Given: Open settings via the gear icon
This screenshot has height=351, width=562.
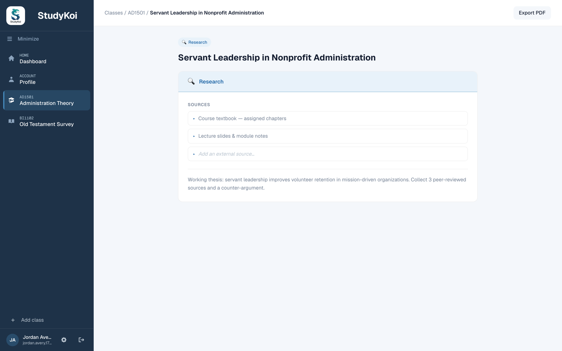Looking at the screenshot, I should point(64,340).
